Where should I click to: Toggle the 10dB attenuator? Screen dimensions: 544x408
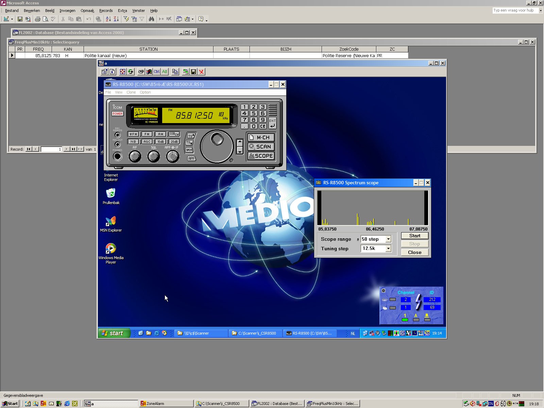pos(160,142)
